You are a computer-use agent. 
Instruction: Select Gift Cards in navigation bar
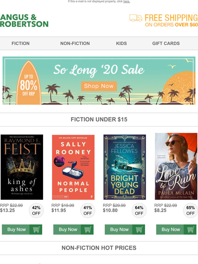pyautogui.click(x=166, y=43)
